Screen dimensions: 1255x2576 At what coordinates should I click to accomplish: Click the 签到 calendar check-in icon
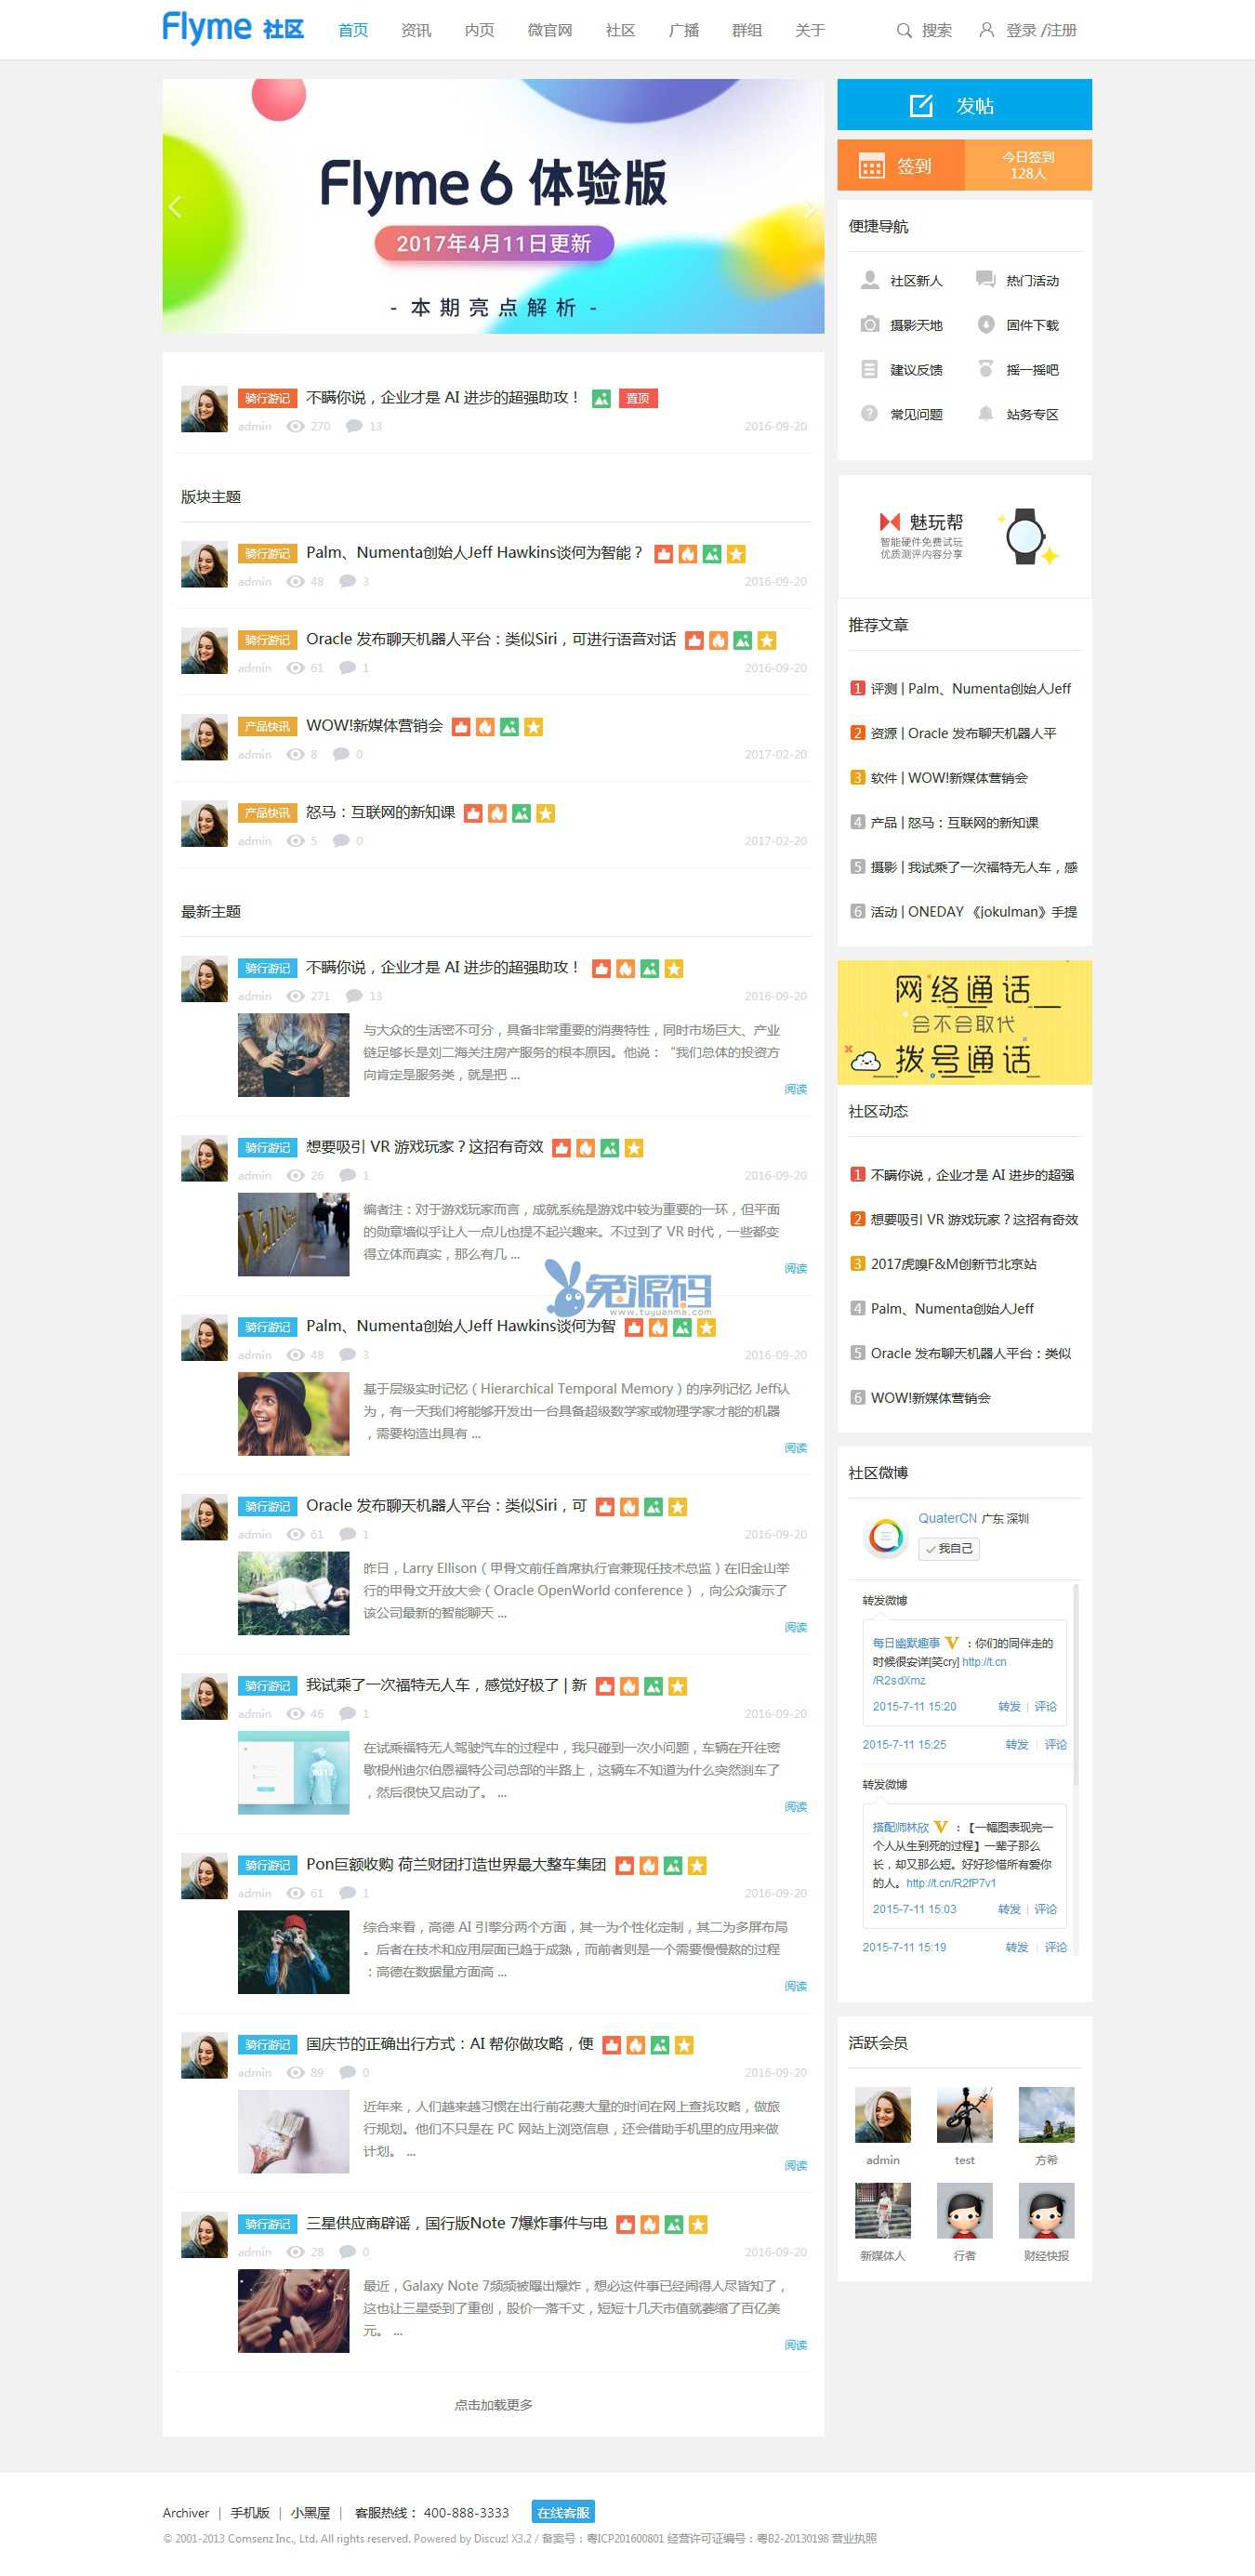pos(871,166)
